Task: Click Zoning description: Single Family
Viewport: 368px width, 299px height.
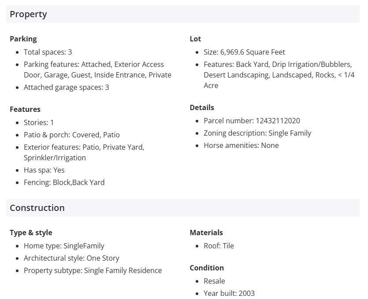Action: pyautogui.click(x=257, y=133)
